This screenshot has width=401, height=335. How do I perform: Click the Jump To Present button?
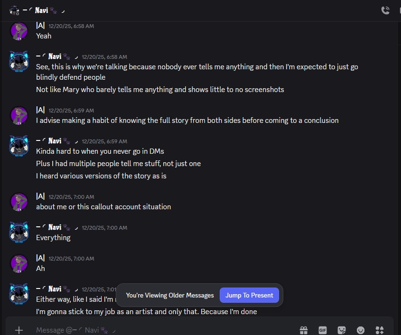click(249, 295)
